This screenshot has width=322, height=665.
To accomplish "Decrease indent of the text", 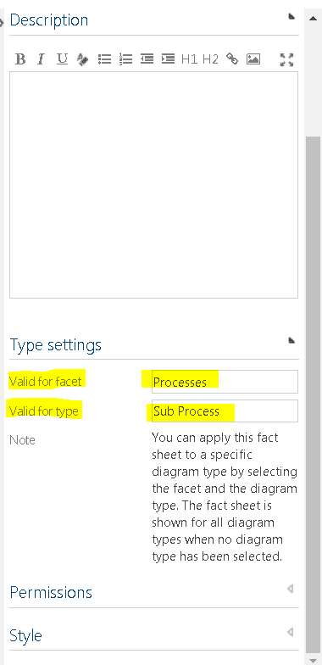I will [x=147, y=59].
